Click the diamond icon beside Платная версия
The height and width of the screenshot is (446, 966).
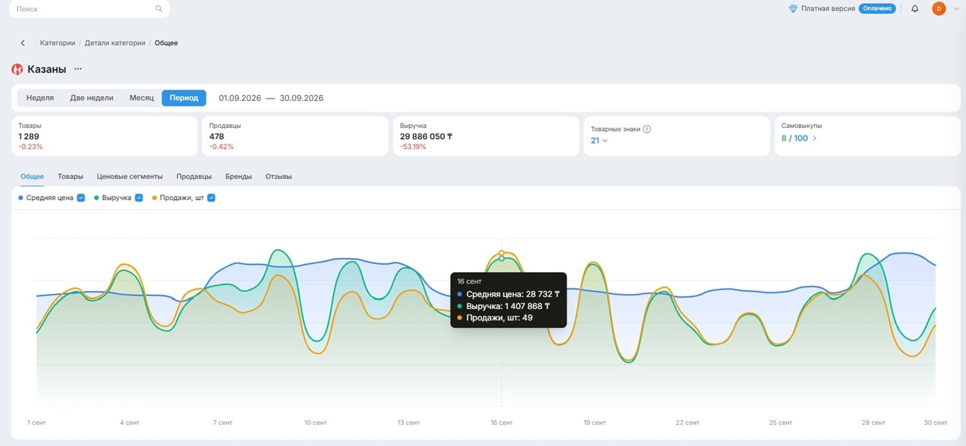[x=793, y=9]
